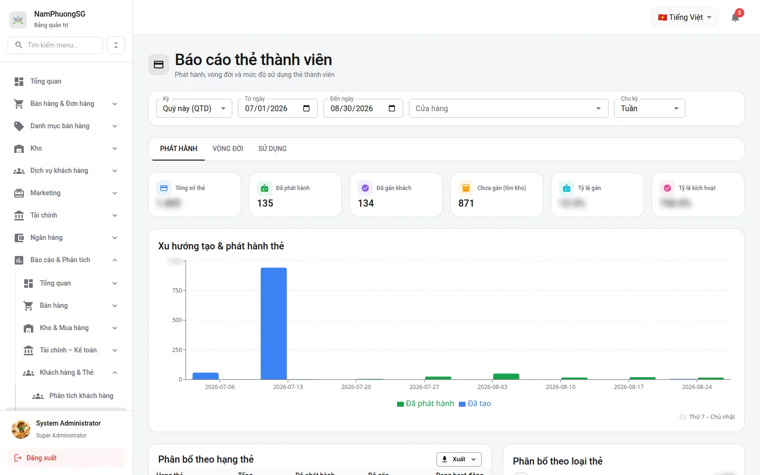The height and width of the screenshot is (475, 760).
Task: Open the Kỳ period dropdown
Action: tap(194, 108)
